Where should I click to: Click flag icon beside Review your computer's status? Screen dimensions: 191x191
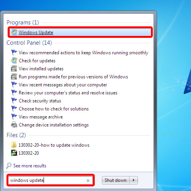click(14, 92)
